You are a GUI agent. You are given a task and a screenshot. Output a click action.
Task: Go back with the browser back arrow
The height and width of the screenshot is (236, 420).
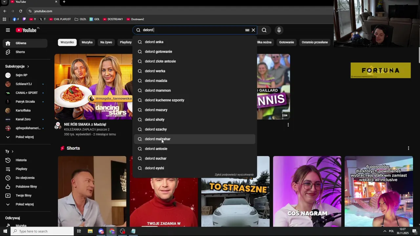coord(5,11)
